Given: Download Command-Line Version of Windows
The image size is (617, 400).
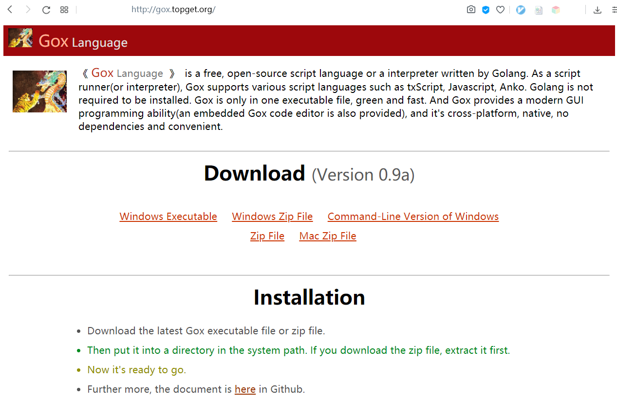Looking at the screenshot, I should click(x=413, y=217).
